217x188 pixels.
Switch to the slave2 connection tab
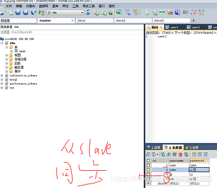click(133, 21)
